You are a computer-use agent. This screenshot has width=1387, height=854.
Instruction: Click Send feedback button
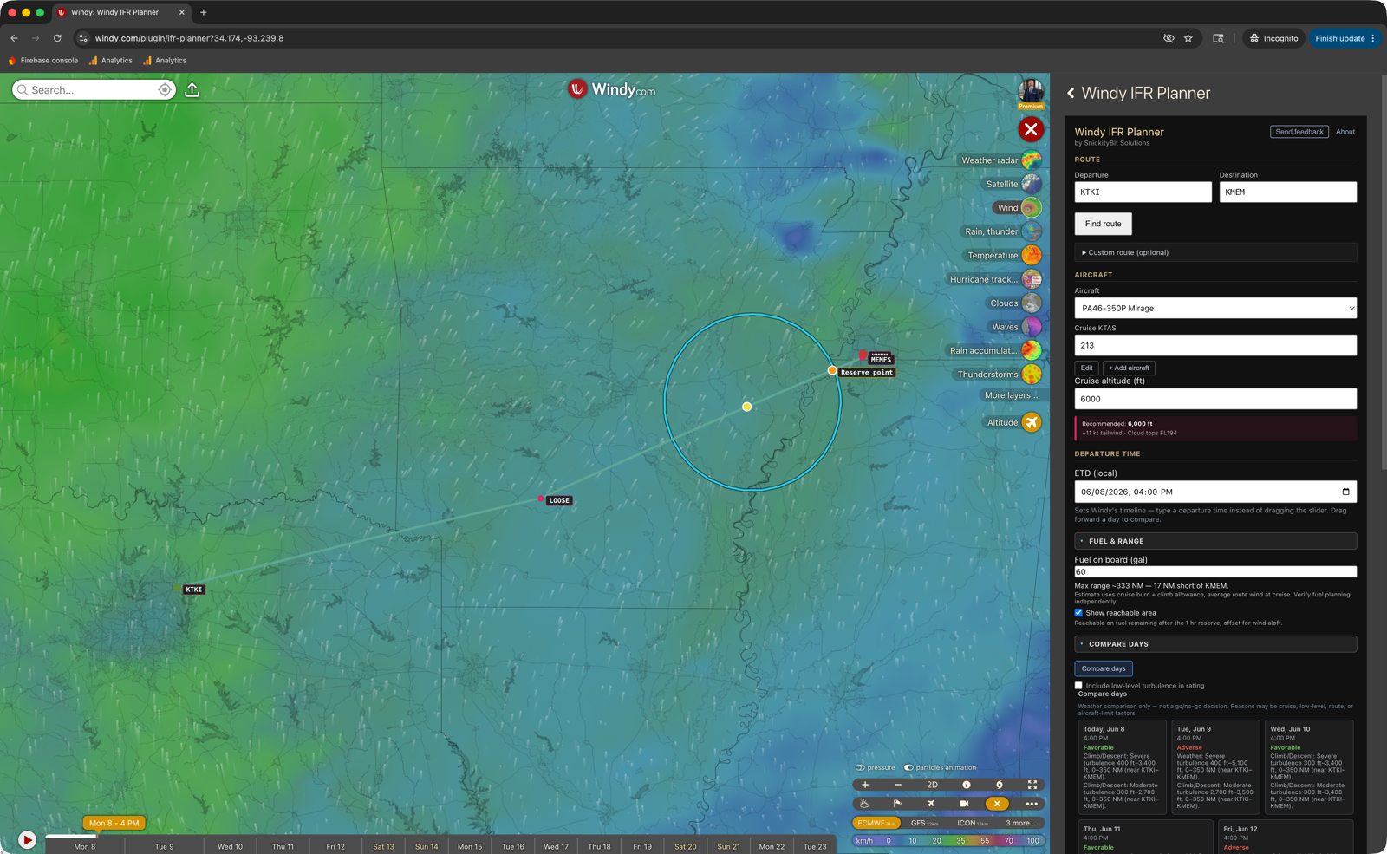click(1299, 132)
